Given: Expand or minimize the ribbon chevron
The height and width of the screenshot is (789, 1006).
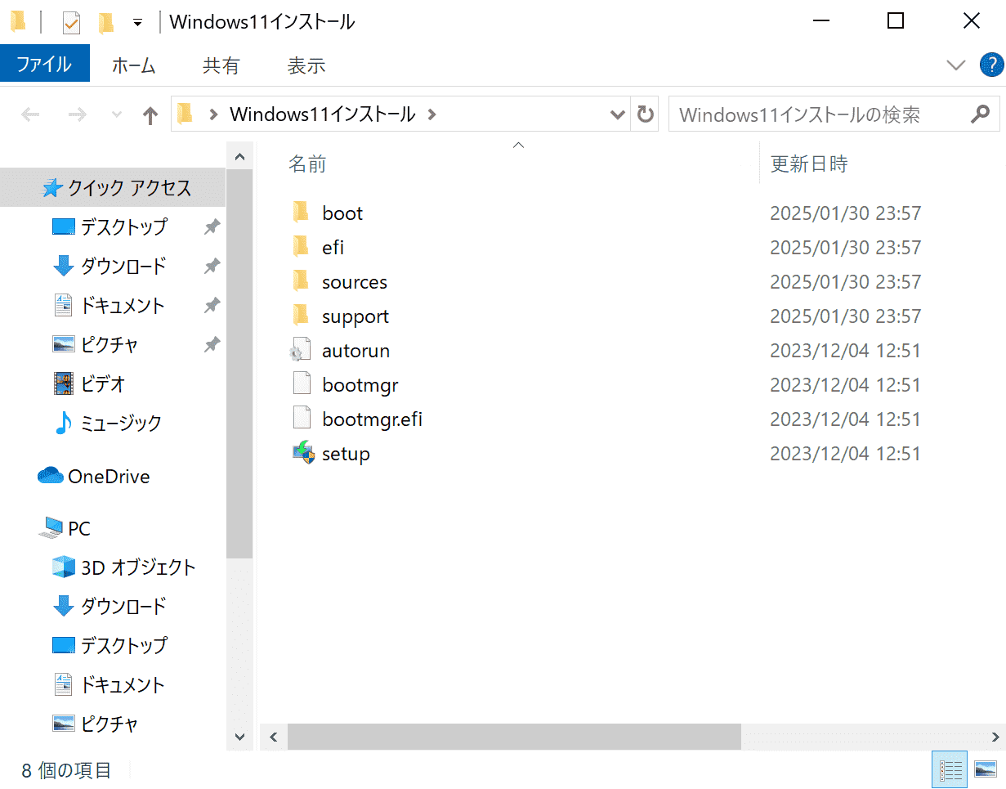Looking at the screenshot, I should 955,65.
